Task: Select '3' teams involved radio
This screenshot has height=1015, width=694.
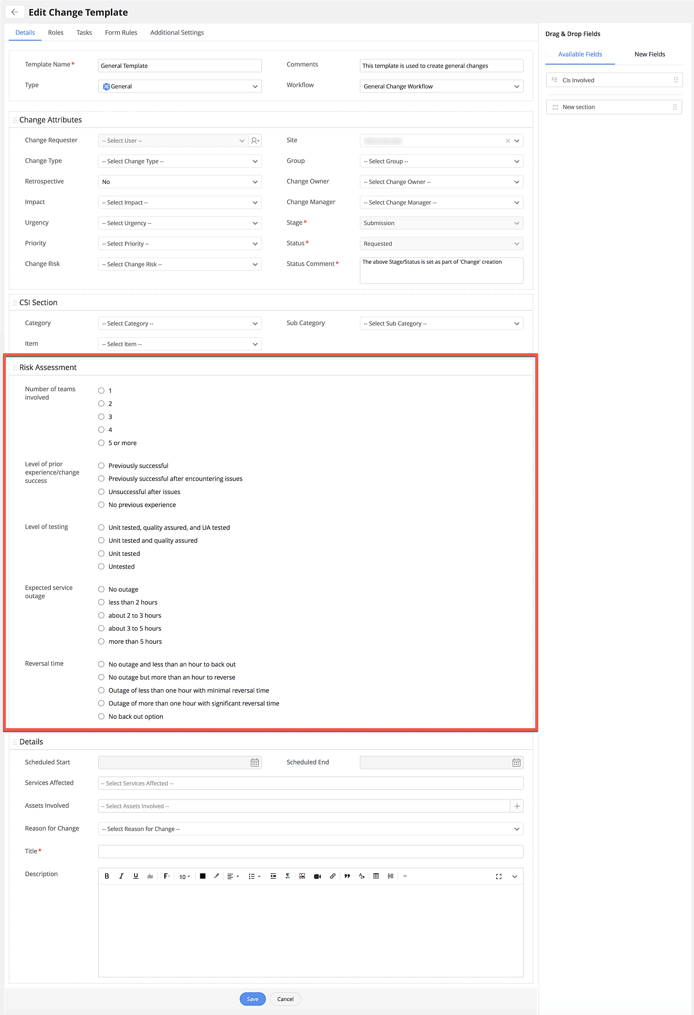Action: 101,417
